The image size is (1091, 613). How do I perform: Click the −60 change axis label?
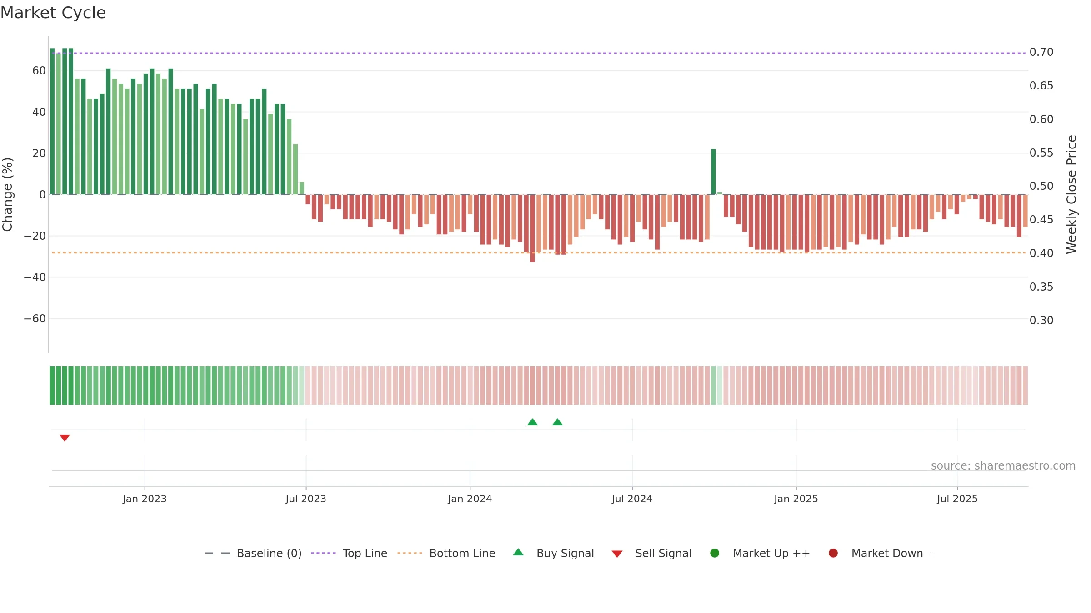pyautogui.click(x=35, y=319)
